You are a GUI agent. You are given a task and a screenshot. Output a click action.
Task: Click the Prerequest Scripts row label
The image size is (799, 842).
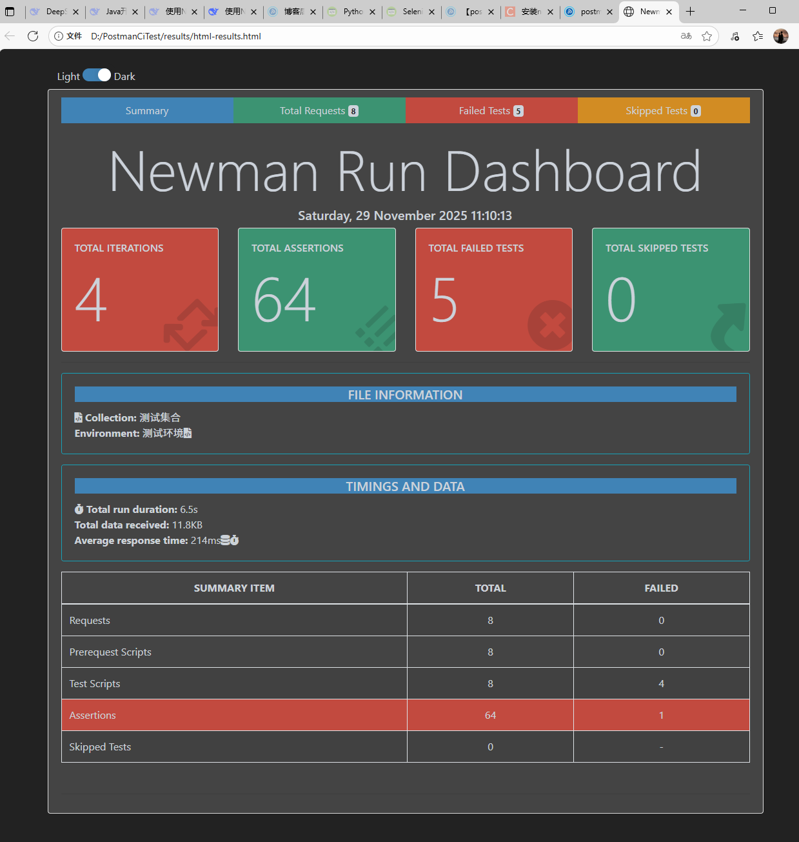pos(110,652)
